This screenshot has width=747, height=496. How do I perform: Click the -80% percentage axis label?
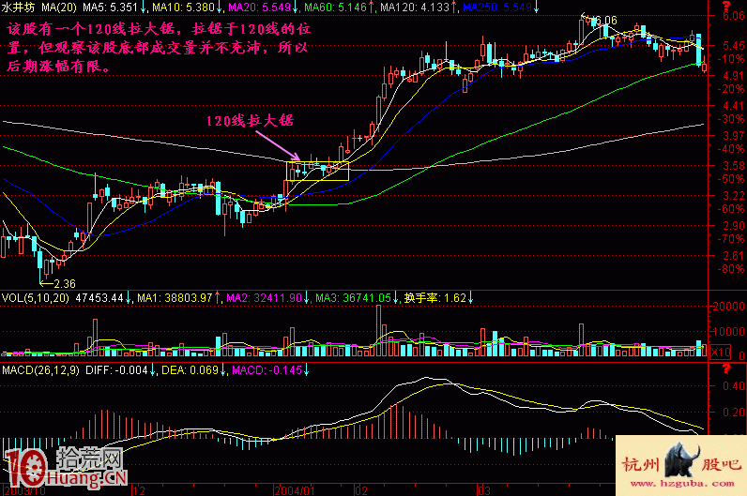pyautogui.click(x=731, y=269)
